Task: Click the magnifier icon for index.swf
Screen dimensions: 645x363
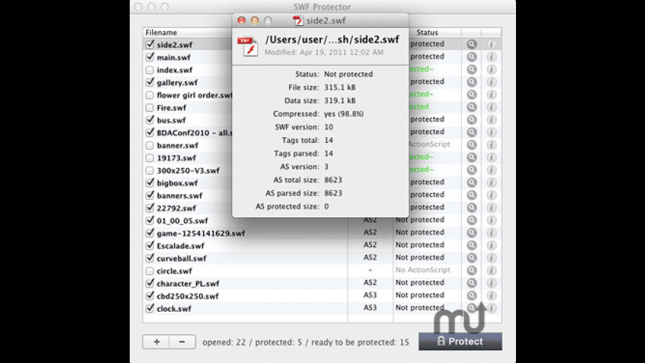Action: click(x=472, y=70)
